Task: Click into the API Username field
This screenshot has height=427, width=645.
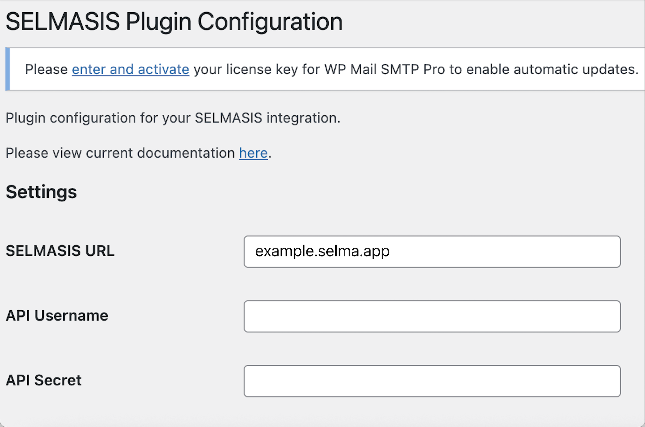Action: [x=432, y=316]
